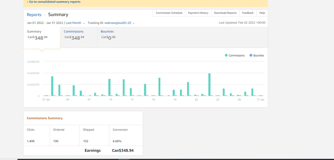This screenshot has width=334, height=160.
Task: Toggle the Bounties legend dot
Action: [251, 55]
